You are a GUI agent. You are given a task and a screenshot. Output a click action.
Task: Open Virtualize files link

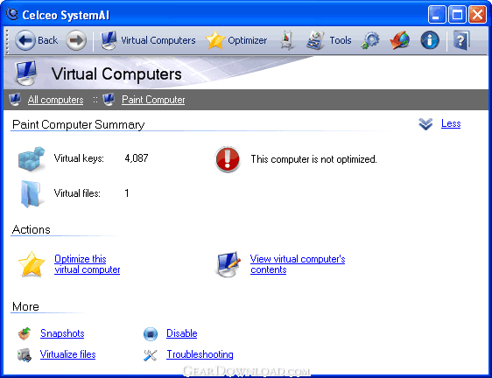click(67, 354)
